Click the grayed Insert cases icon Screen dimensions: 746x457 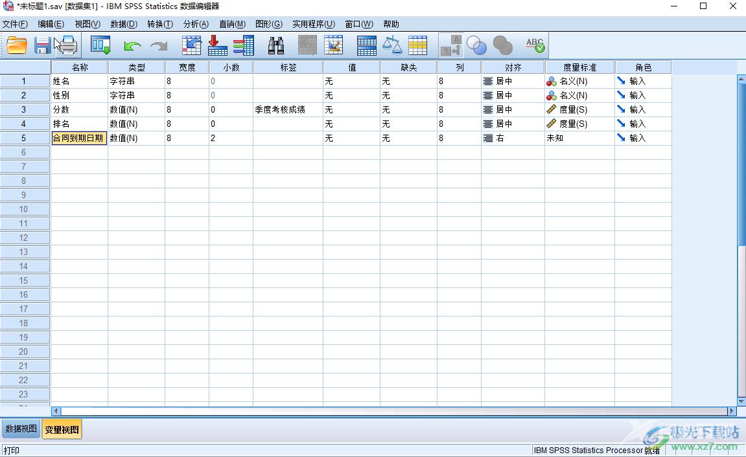click(x=307, y=45)
